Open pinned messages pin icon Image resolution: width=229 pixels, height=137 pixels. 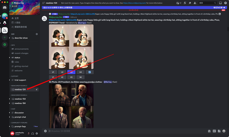coord(190,3)
